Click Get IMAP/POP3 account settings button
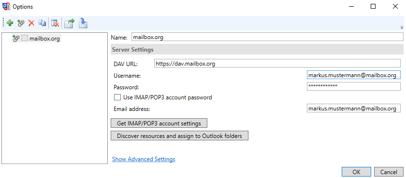This screenshot has width=406, height=178. [159, 123]
